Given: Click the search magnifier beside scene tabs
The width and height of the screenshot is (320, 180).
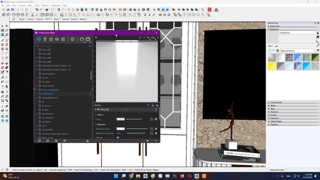Looking at the screenshot, I should click(x=13, y=19).
